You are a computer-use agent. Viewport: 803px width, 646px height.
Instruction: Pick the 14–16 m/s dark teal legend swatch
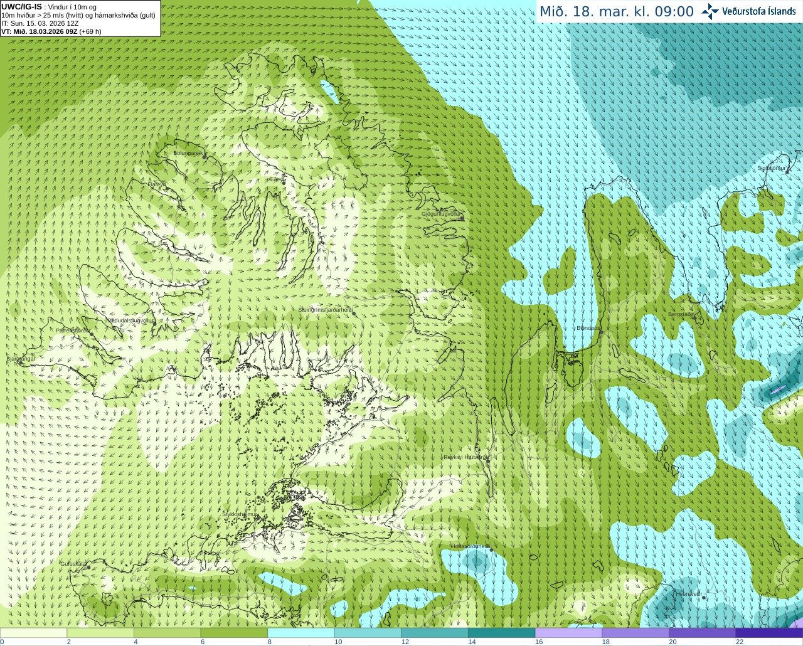click(502, 633)
